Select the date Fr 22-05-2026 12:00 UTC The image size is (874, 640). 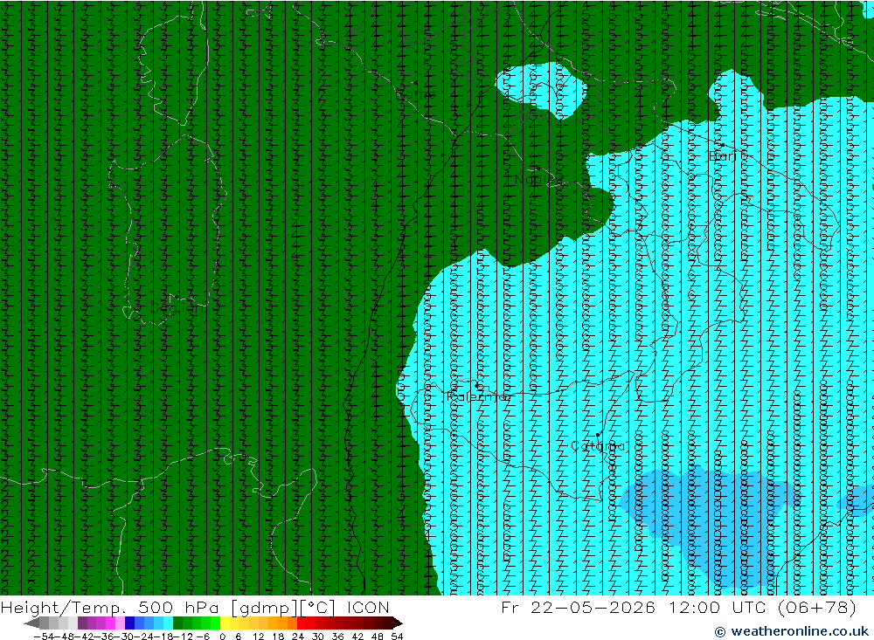point(633,607)
